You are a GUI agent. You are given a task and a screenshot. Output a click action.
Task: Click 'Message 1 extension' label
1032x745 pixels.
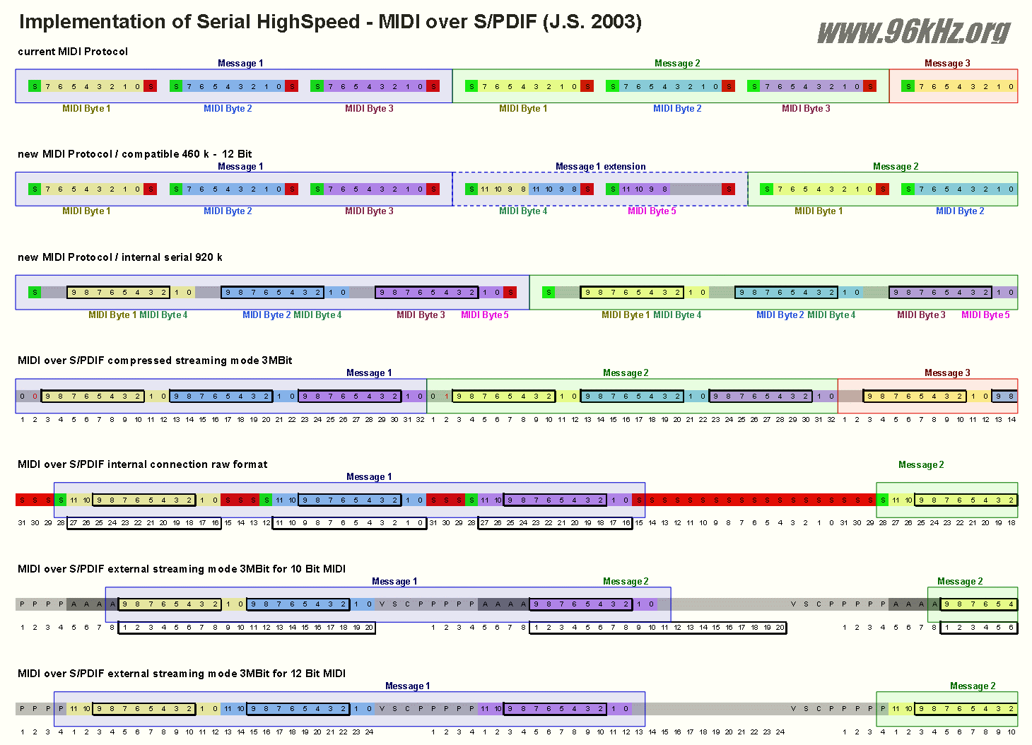600,167
